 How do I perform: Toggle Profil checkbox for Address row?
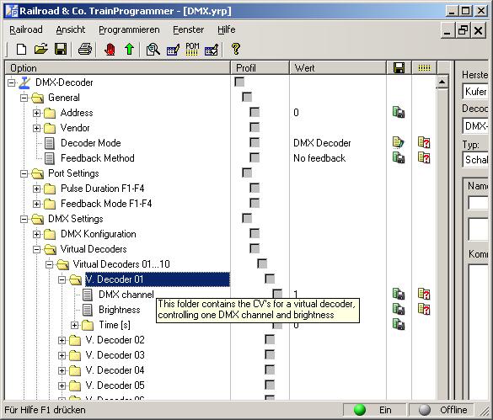(255, 112)
